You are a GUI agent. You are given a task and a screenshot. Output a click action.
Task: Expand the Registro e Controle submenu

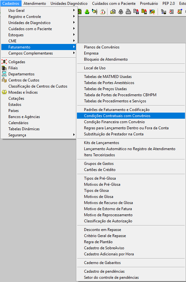(39, 17)
